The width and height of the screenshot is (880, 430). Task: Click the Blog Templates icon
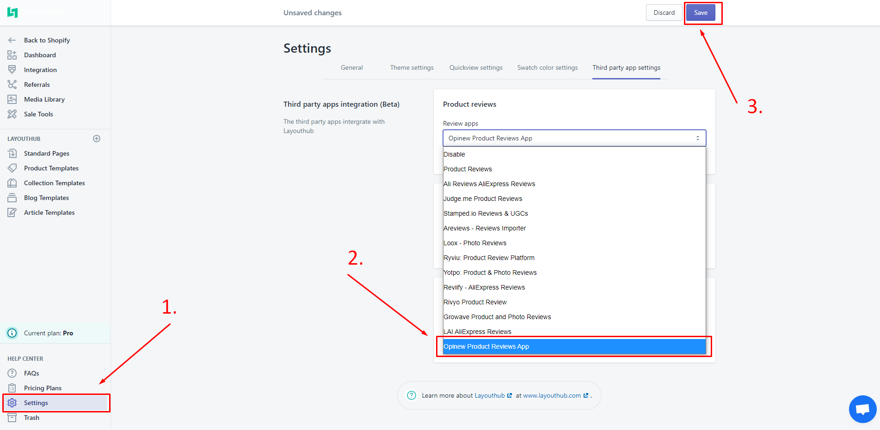click(12, 198)
